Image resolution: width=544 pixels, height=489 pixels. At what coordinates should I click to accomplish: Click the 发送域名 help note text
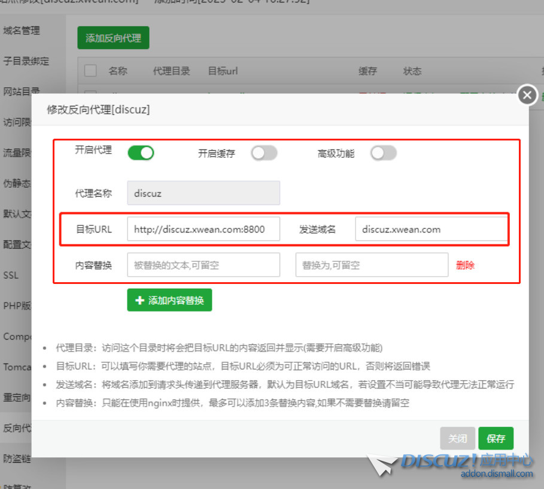(x=285, y=384)
